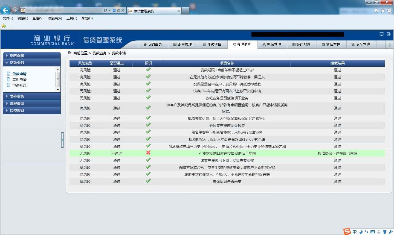Select the 不通过 cell in highlighted row
394x235 pixels.
pyautogui.click(x=117, y=154)
